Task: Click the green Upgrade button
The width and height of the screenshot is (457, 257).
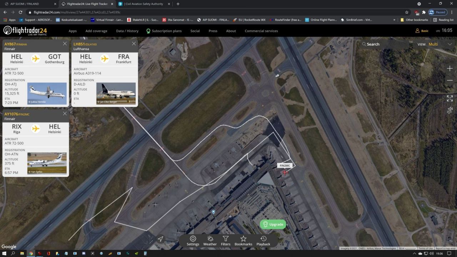Action: click(x=273, y=224)
